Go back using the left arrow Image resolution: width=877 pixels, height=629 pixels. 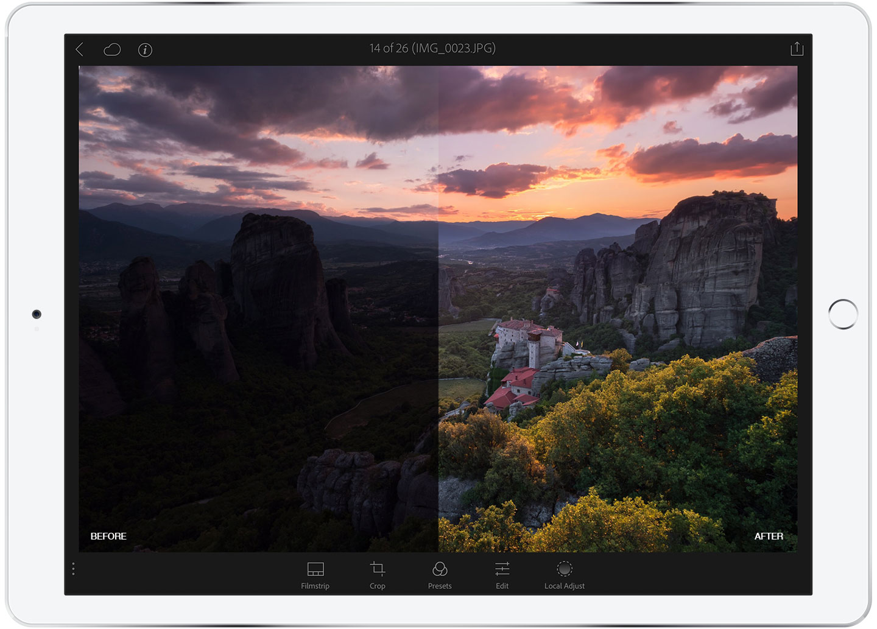[x=79, y=49]
